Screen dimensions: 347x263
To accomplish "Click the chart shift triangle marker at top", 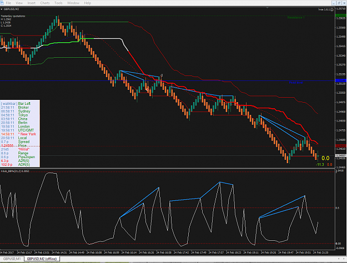I will 267,8.
